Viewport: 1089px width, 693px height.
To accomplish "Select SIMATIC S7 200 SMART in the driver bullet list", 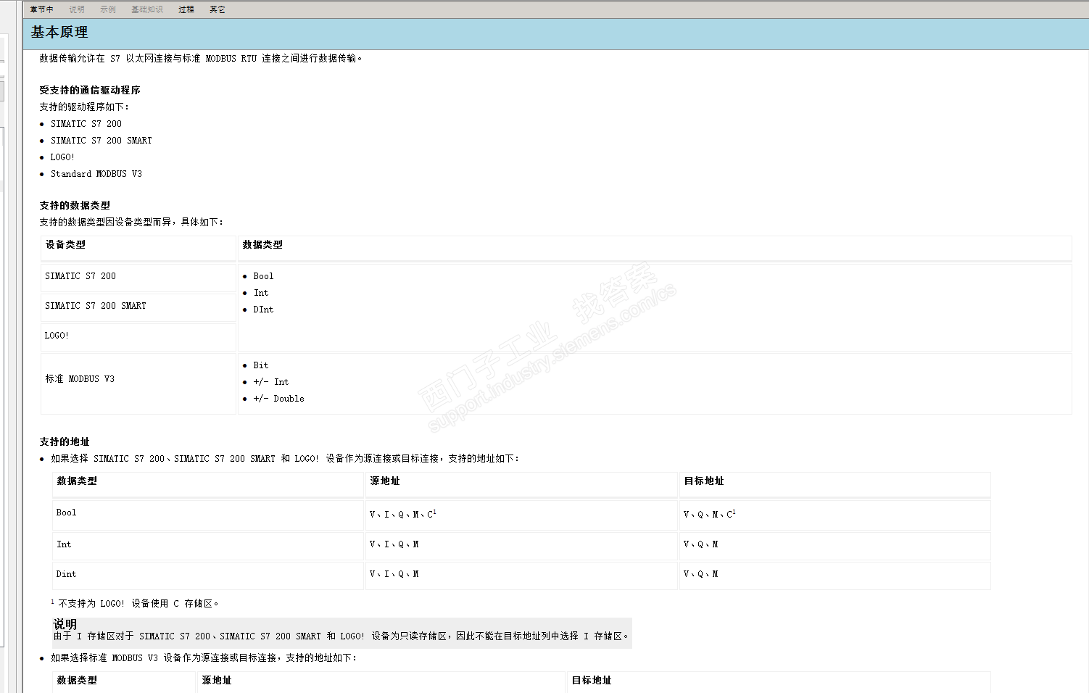I will 102,141.
